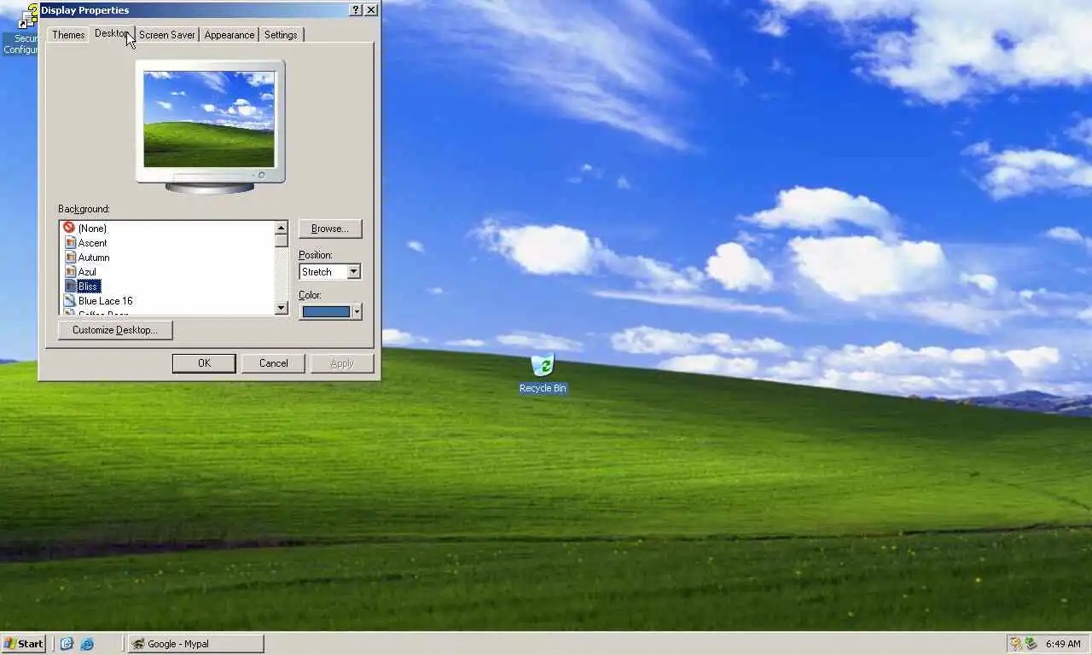Select "(None)" in background list
This screenshot has height=655, width=1092.
pyautogui.click(x=92, y=228)
